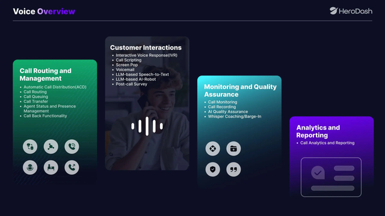Viewport: 385px width, 216px height.
Task: Click the 'Monitoring and Quality Assurance' heading
Action: click(x=240, y=91)
